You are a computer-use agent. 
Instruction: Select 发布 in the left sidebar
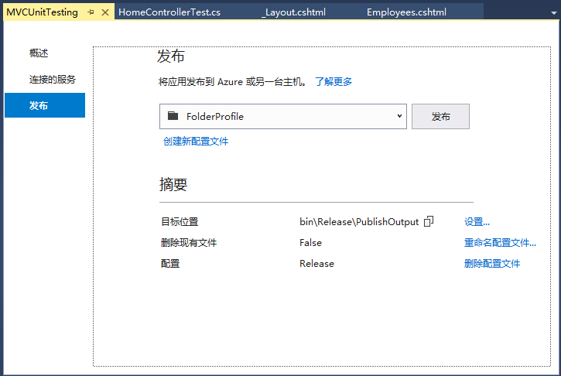[39, 105]
